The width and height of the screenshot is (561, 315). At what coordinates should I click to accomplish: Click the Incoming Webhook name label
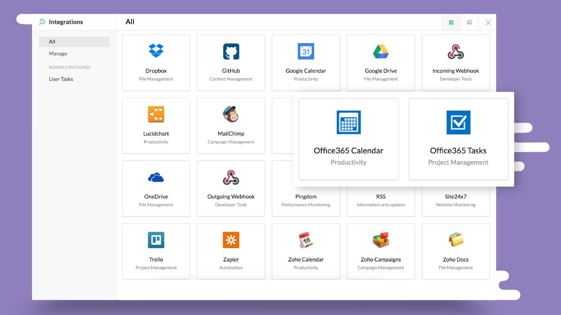pyautogui.click(x=456, y=71)
